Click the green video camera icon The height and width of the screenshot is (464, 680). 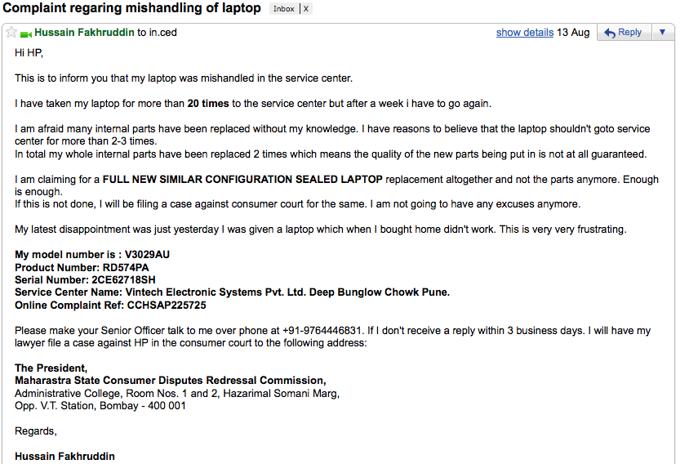coord(25,33)
